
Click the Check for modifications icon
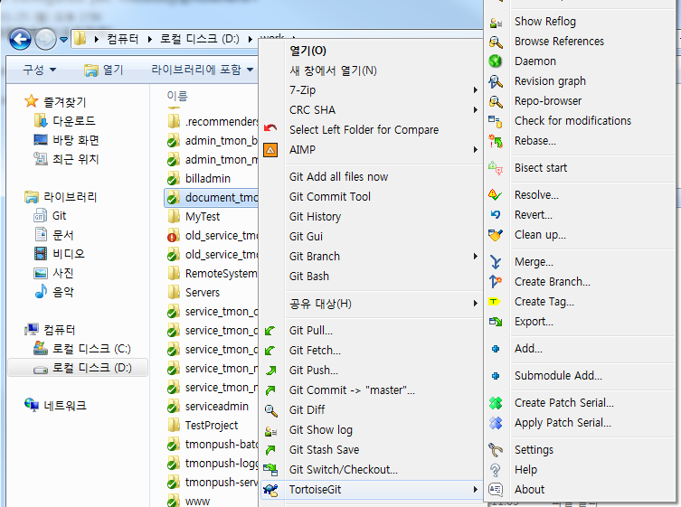tap(496, 121)
